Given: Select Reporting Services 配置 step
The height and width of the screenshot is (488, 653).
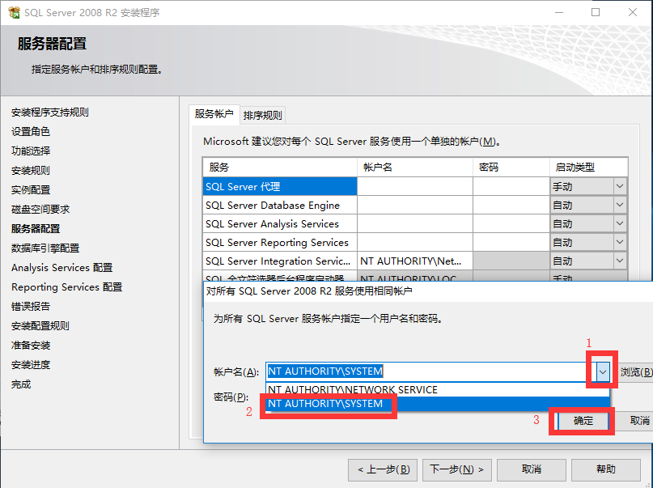Looking at the screenshot, I should [66, 287].
